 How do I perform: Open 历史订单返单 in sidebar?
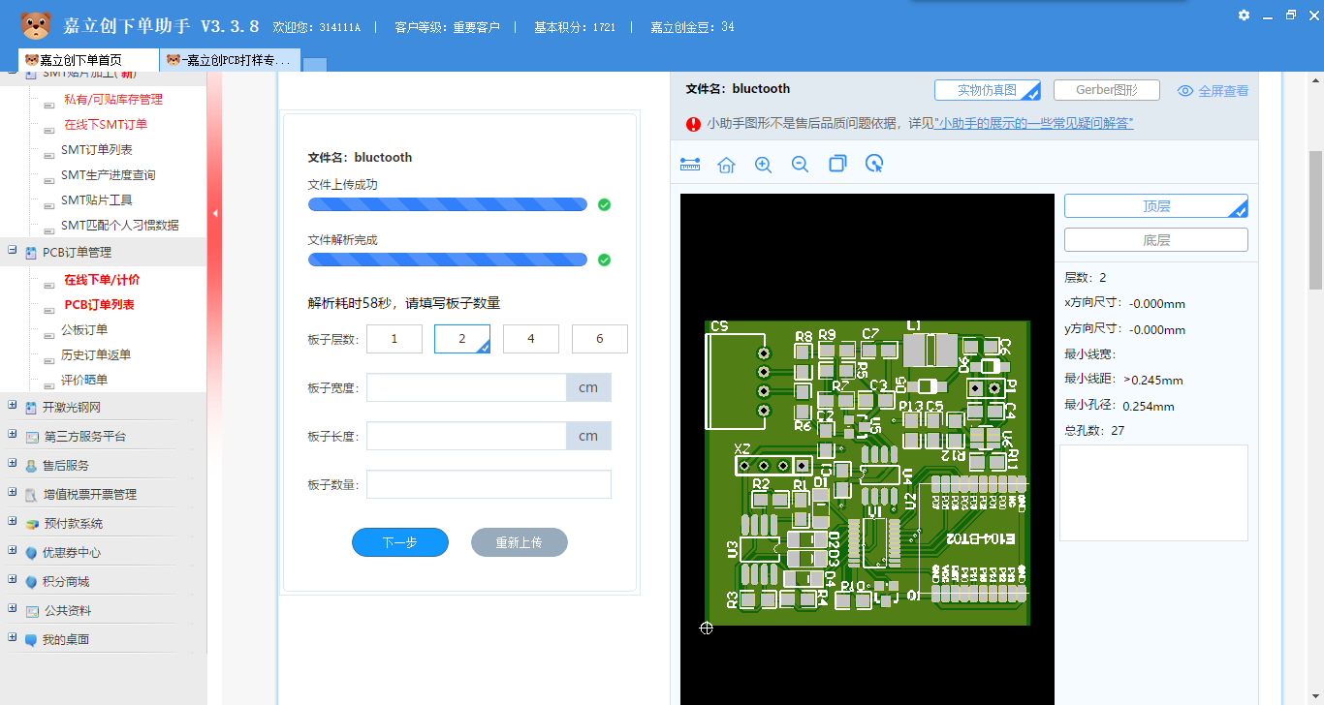pyautogui.click(x=96, y=355)
